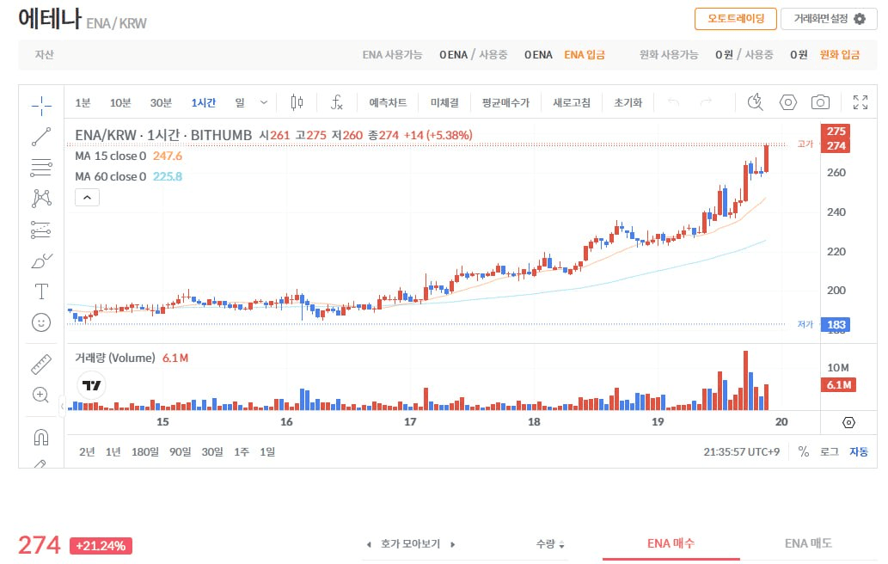
Task: Click next arrow beside 호가 모아보기
Action: pos(452,545)
